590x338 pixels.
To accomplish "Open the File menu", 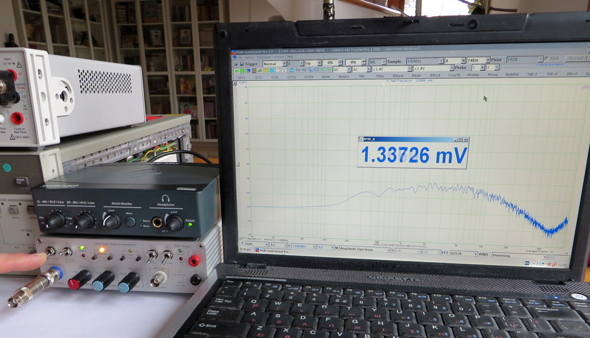I will coord(240,57).
